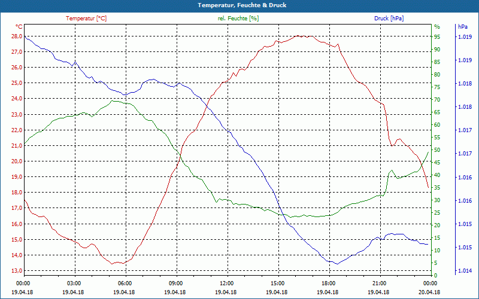Click the "13,0" temperature axis tick

click(17, 271)
